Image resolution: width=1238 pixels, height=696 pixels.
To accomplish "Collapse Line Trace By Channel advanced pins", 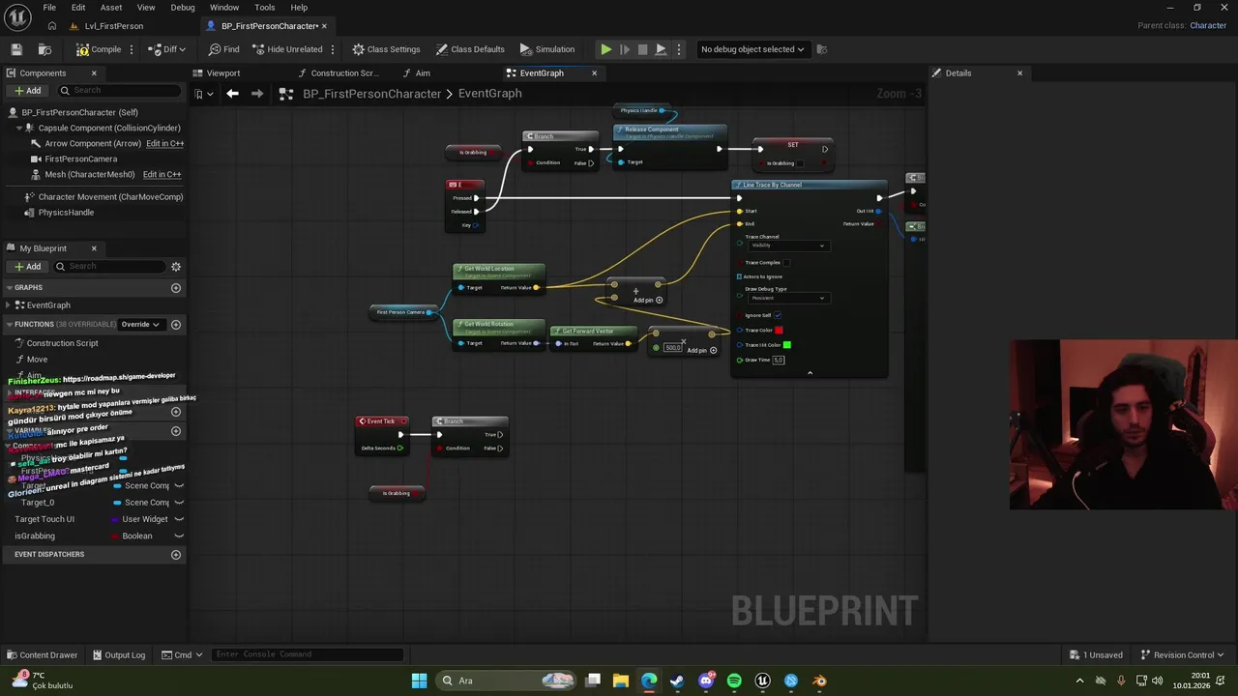I will click(x=810, y=372).
